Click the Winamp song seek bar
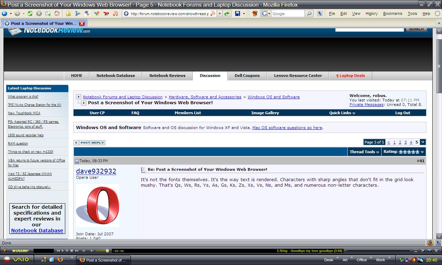This screenshot has height=265, width=442. tap(379, 251)
